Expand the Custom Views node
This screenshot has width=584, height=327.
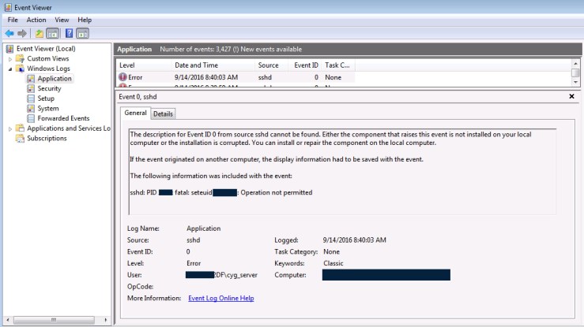(10, 59)
